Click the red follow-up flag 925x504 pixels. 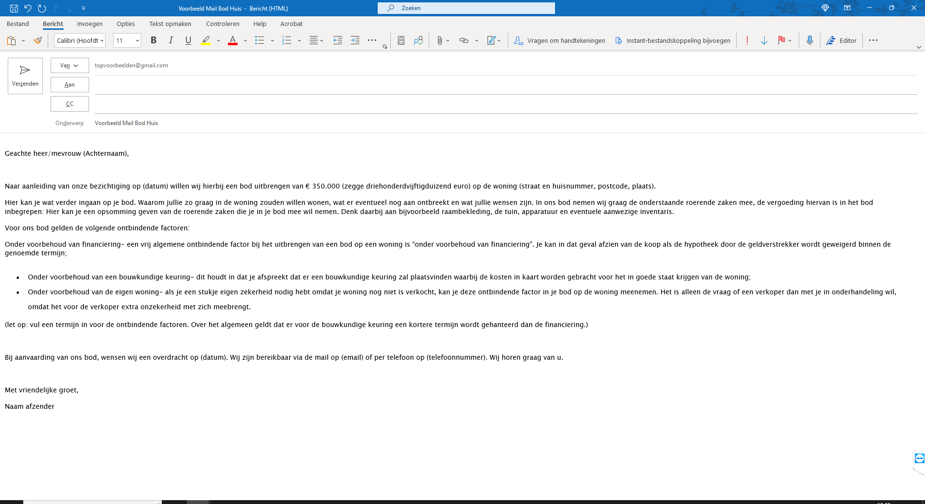[781, 41]
